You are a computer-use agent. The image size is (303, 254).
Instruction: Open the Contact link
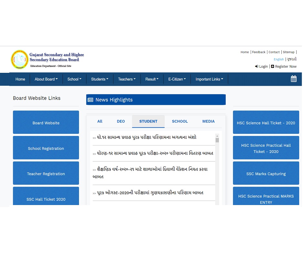(x=274, y=52)
